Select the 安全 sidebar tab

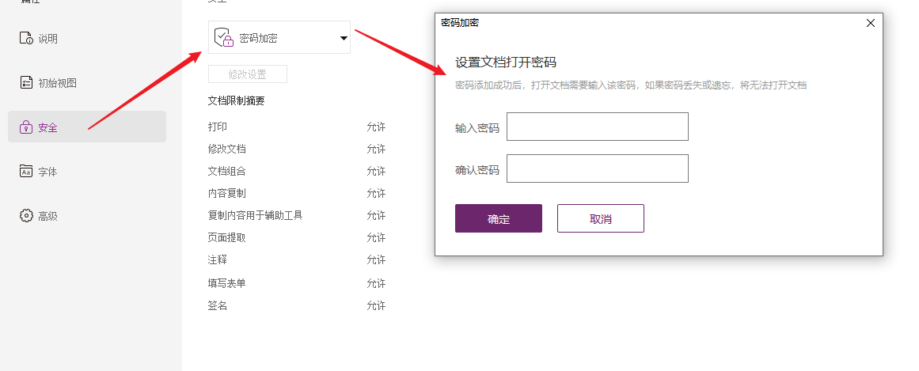[x=87, y=127]
